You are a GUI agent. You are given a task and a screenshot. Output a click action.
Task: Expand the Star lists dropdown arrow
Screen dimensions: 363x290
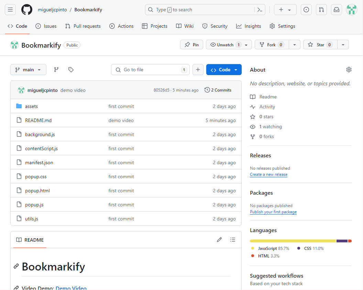coord(343,45)
